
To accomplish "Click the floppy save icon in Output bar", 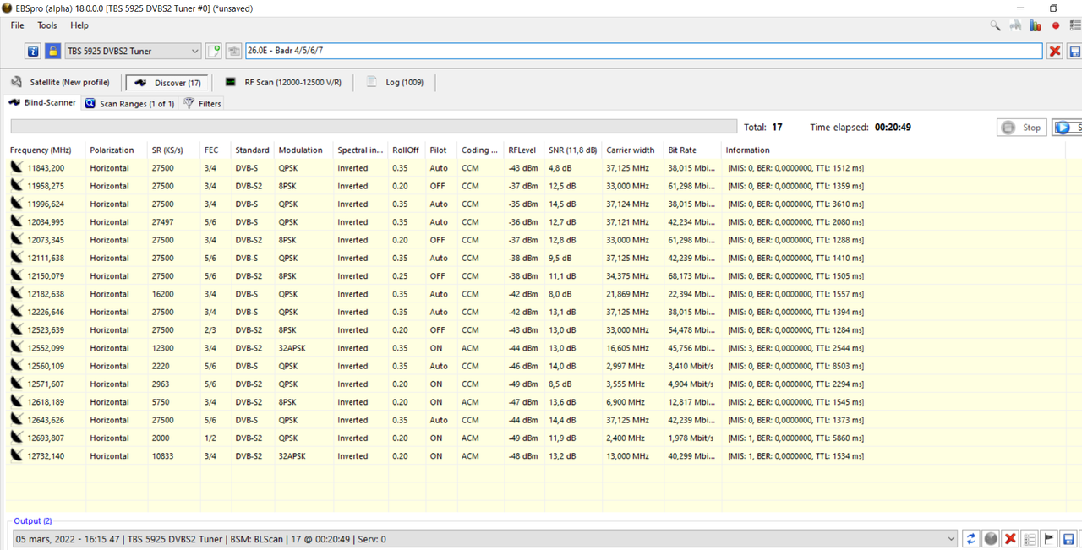I will (x=1068, y=539).
